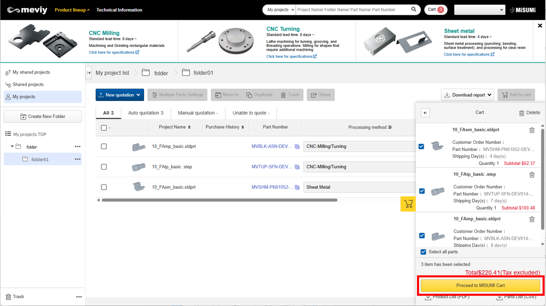
Task: Click the search magnifier icon
Action: pyautogui.click(x=414, y=10)
